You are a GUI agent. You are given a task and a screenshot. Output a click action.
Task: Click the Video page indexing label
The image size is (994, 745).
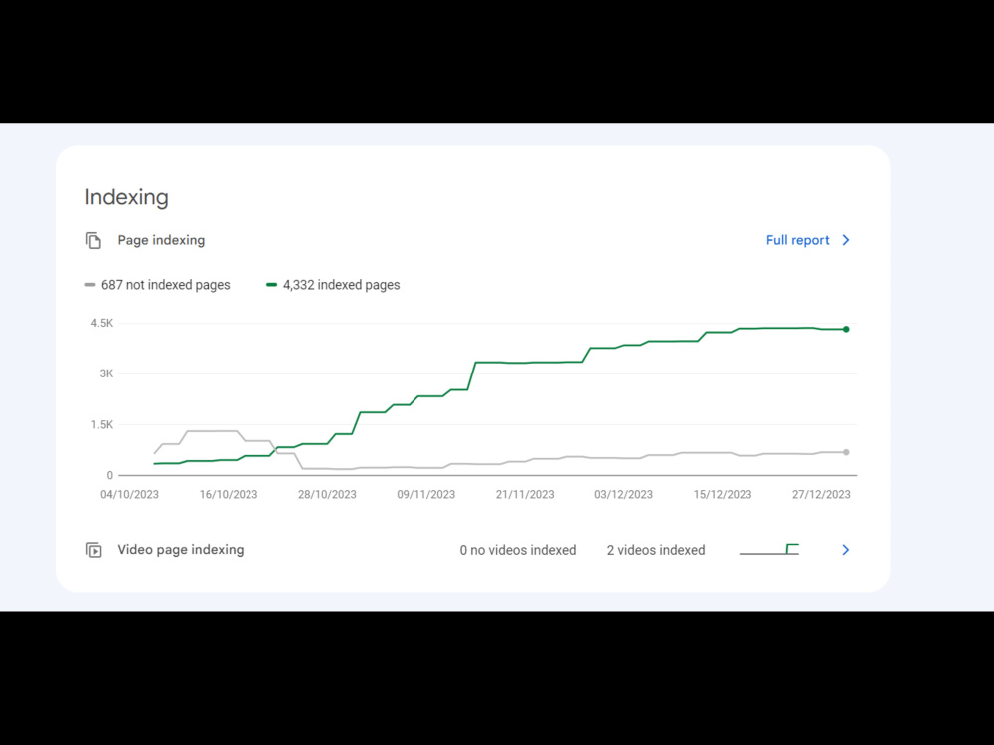181,550
